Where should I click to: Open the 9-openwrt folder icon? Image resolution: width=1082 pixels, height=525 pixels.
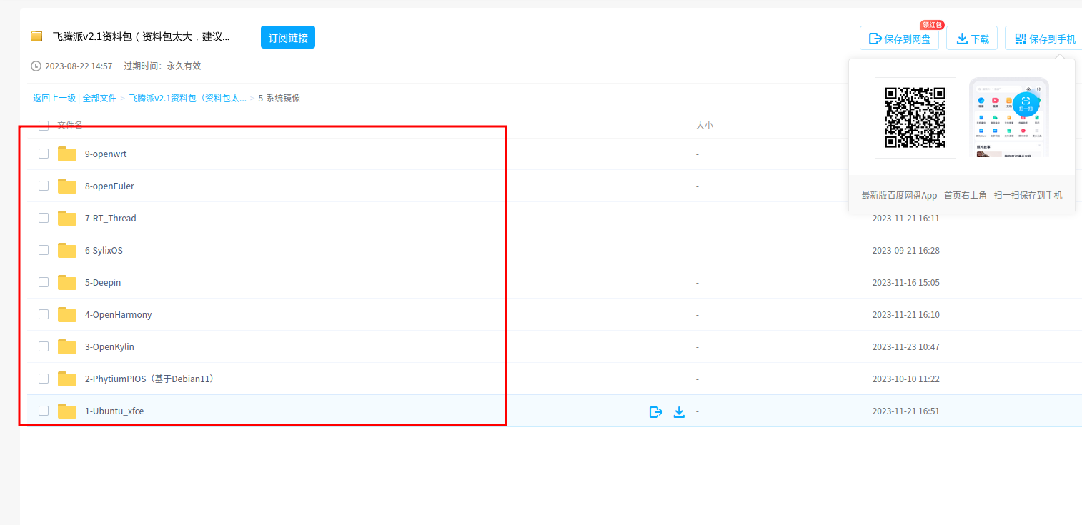(x=67, y=154)
